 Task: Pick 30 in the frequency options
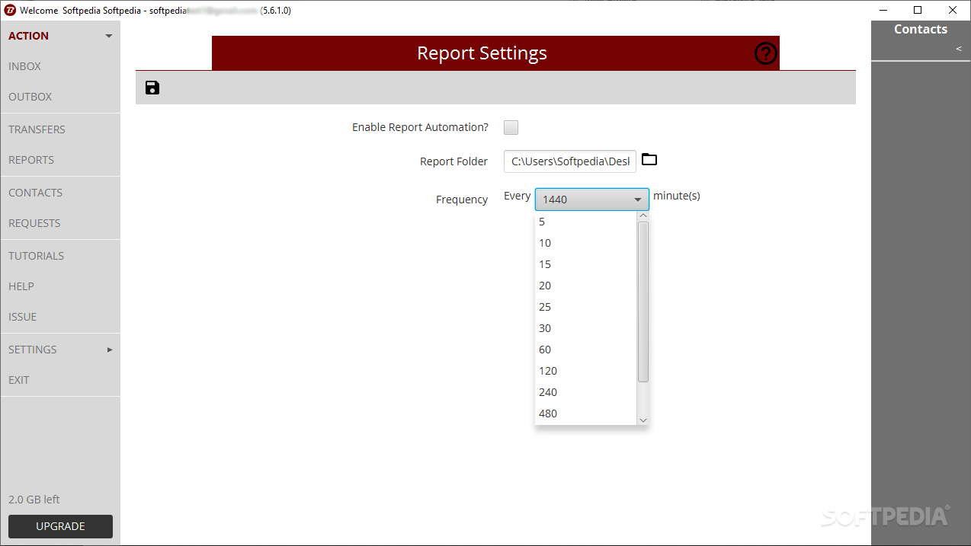(586, 328)
